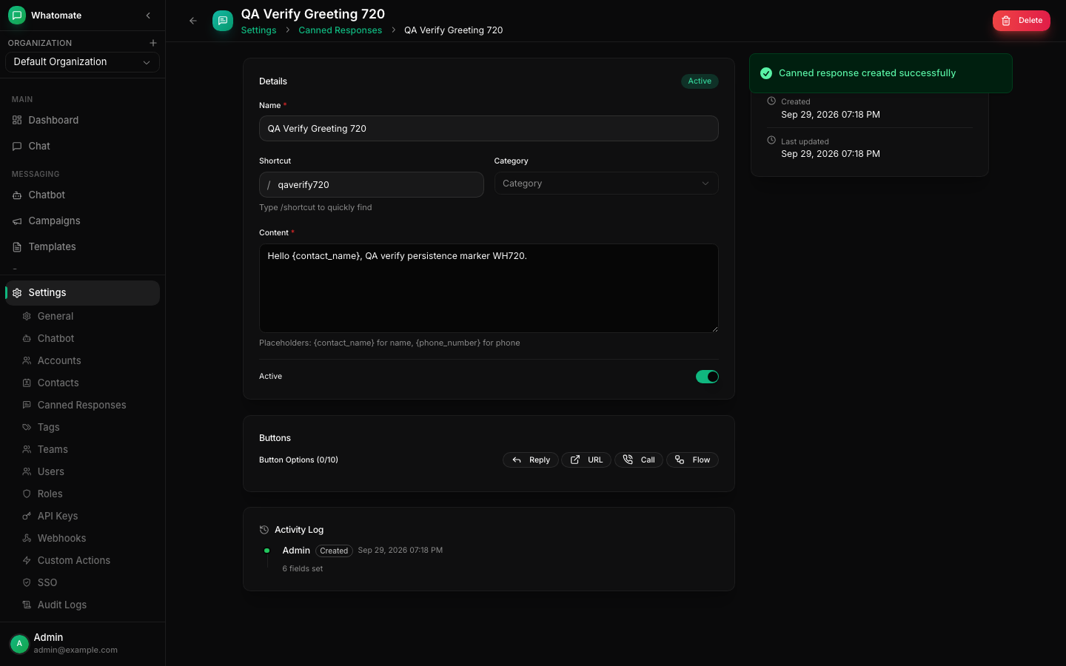Add organization with the plus icon
Viewport: 1066px width, 666px height.
pyautogui.click(x=153, y=43)
